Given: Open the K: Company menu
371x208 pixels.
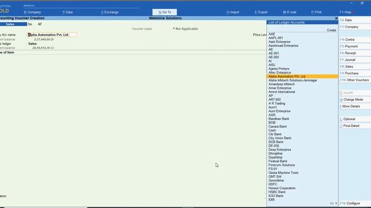Looking at the screenshot, I should click(x=32, y=12).
